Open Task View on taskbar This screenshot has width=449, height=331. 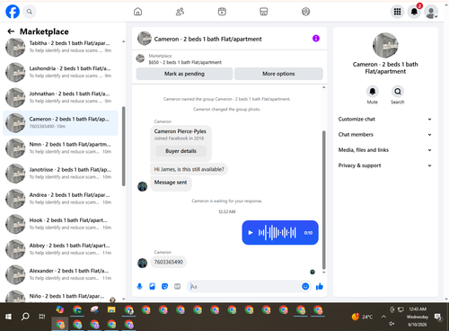(42, 317)
